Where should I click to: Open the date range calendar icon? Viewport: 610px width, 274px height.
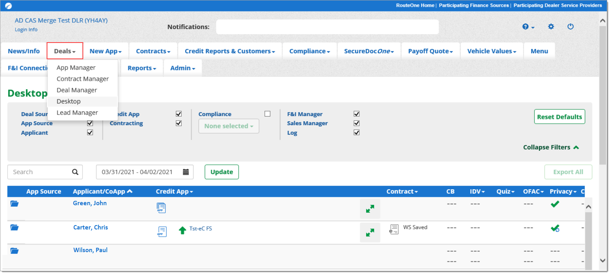[186, 172]
